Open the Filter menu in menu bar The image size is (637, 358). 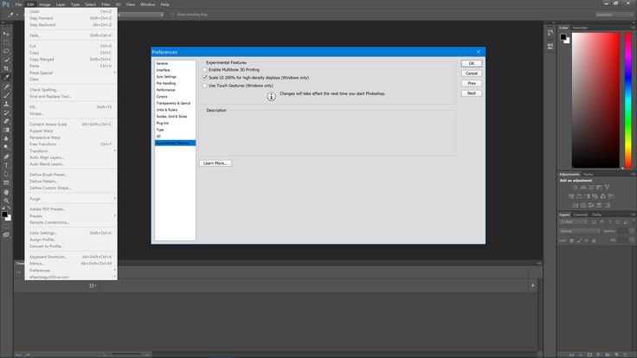(106, 4)
